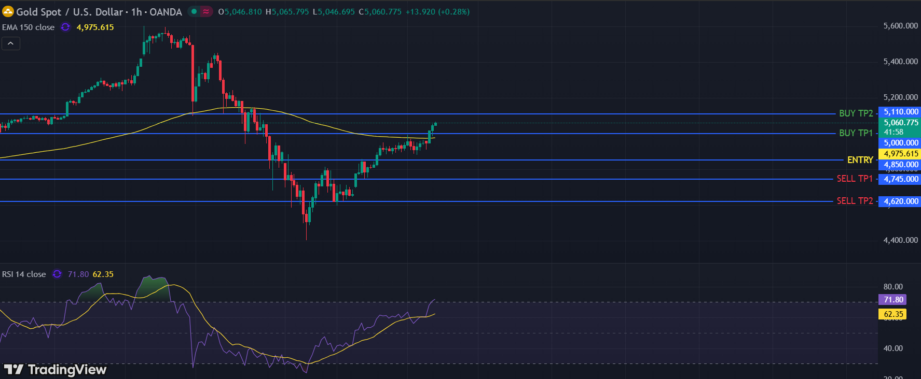Screen dimensions: 921x379
Task: Select the BUY TP1 horizontal line label
Action: 856,133
